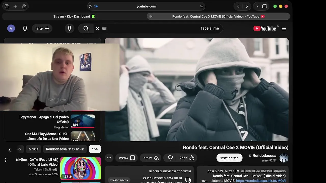Select the הכול filter chip
This screenshot has height=183, width=326.
coord(95,149)
